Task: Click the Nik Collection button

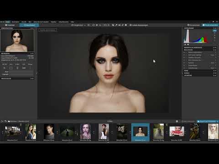Action: pos(188,121)
